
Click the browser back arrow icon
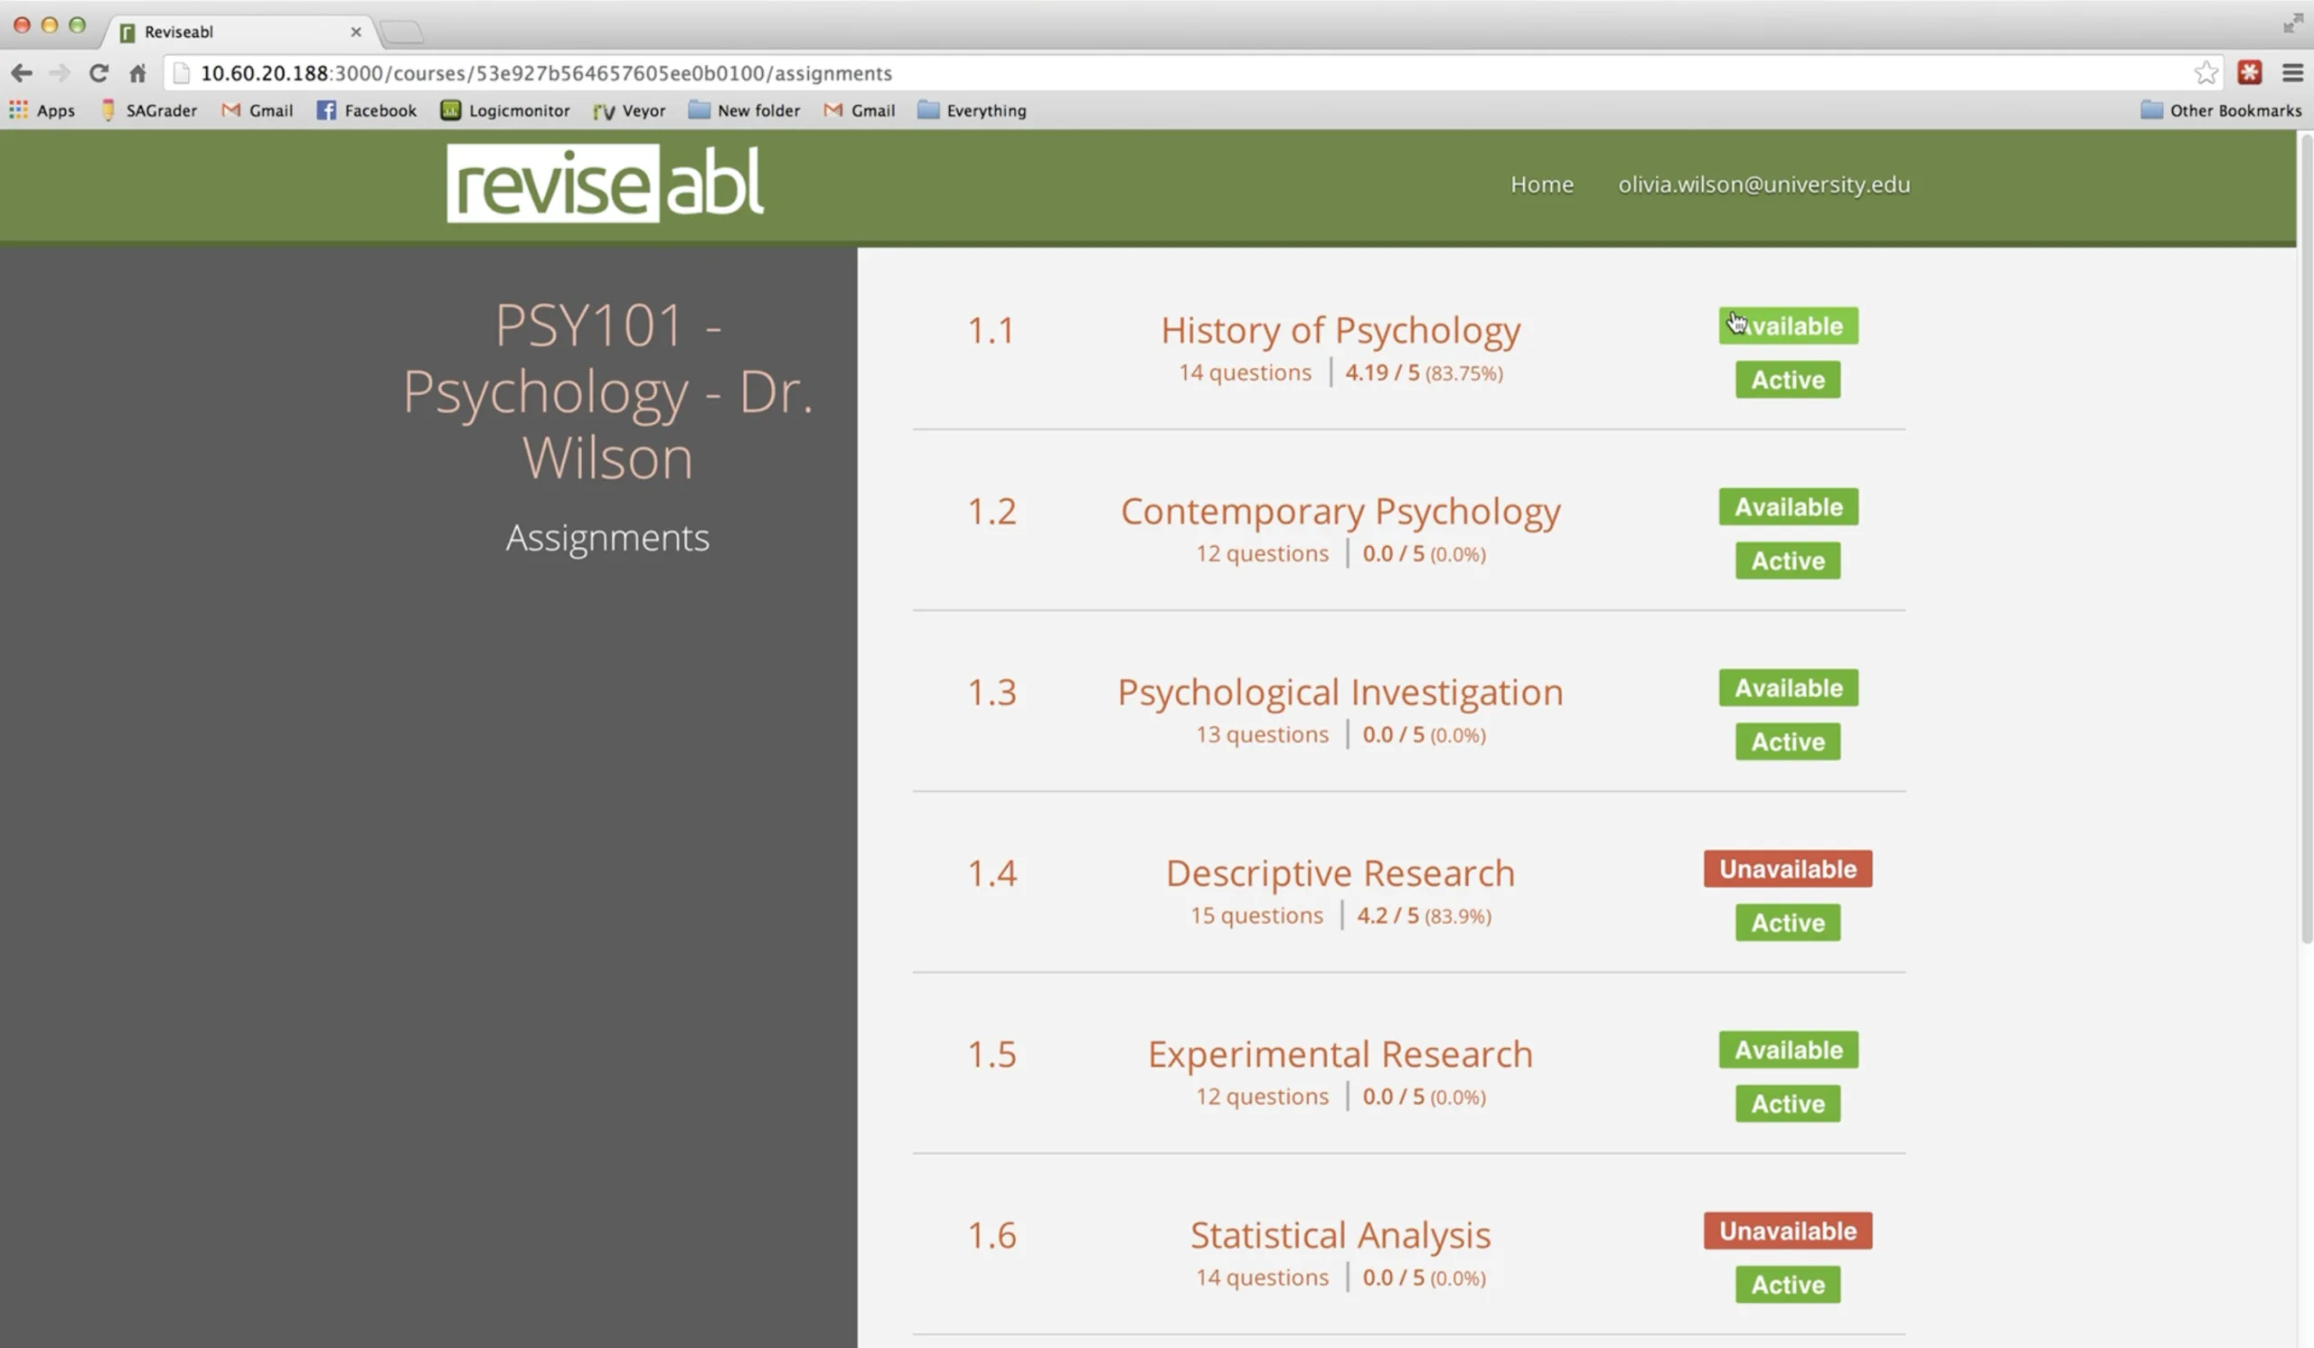pyautogui.click(x=22, y=72)
